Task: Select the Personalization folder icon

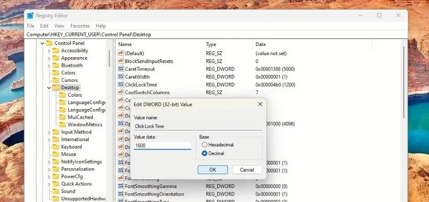Action: 56,169
